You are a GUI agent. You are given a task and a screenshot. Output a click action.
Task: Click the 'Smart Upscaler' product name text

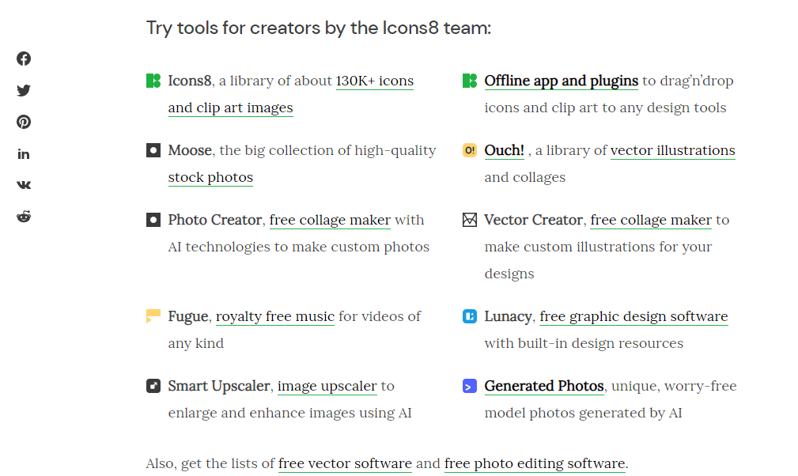click(x=219, y=387)
